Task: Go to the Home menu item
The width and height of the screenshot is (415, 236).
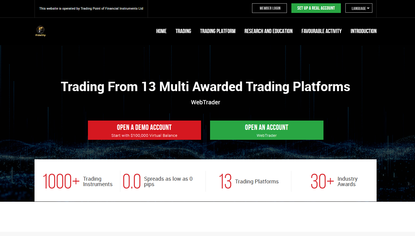Action: [x=161, y=31]
